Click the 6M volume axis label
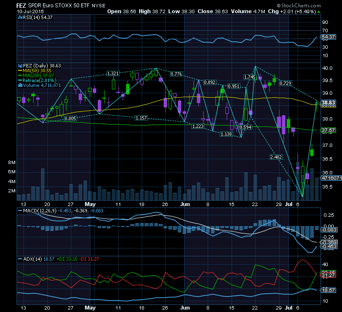Screen dimensions: 342x312 pyautogui.click(x=12, y=171)
